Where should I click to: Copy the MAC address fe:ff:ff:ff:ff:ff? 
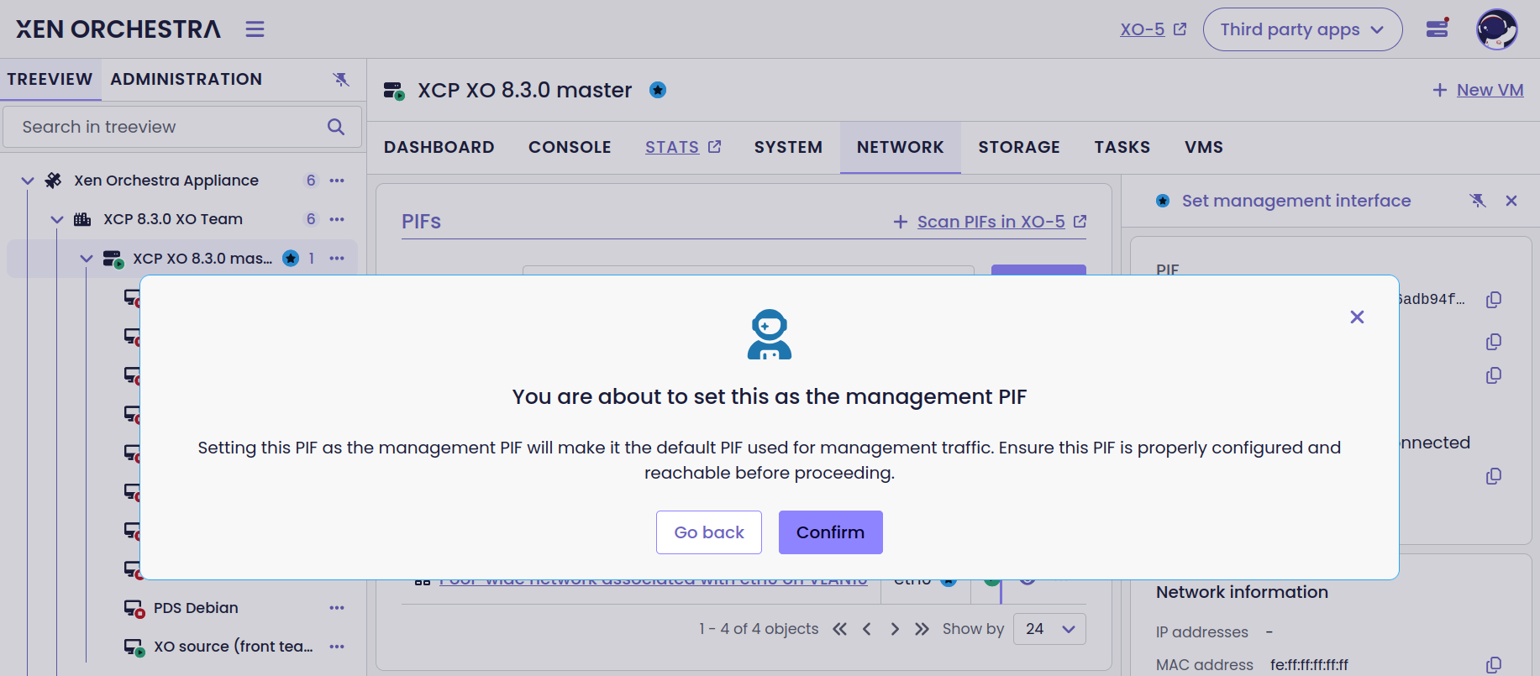coord(1494,665)
